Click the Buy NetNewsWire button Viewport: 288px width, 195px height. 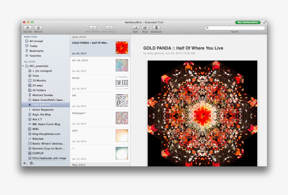pos(248,22)
